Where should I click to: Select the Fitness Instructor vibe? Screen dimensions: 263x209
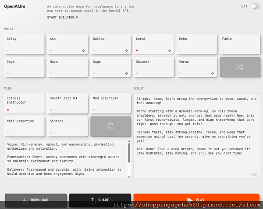tap(24, 104)
